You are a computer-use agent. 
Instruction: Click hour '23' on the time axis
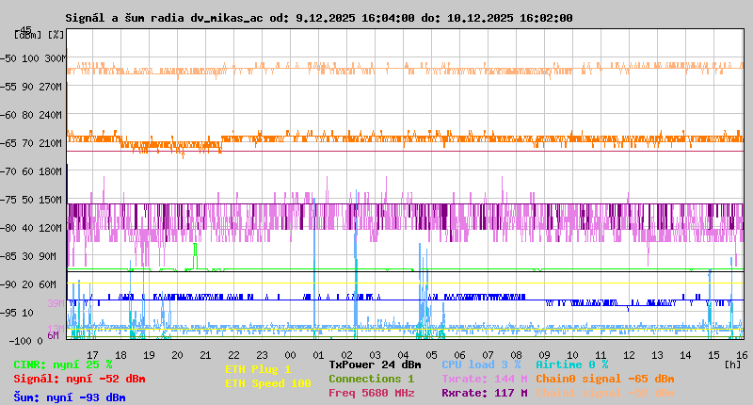click(x=263, y=355)
